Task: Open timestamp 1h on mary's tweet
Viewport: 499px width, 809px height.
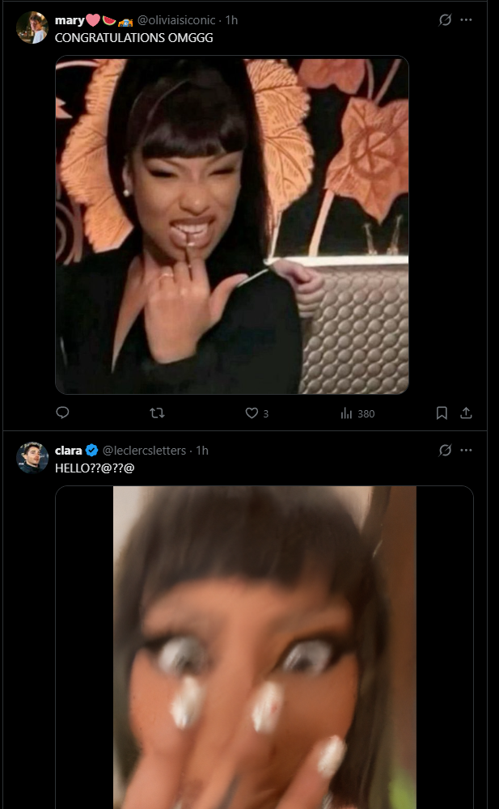Action: (231, 20)
